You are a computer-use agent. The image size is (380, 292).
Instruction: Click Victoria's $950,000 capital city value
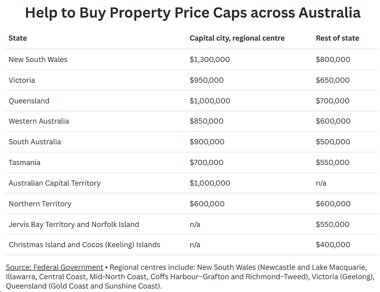207,80
